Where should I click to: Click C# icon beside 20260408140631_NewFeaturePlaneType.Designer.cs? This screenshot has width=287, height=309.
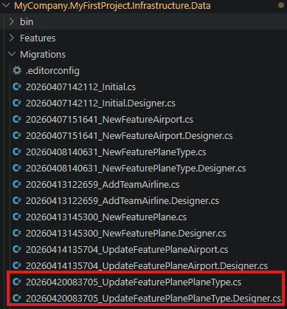click(17, 169)
